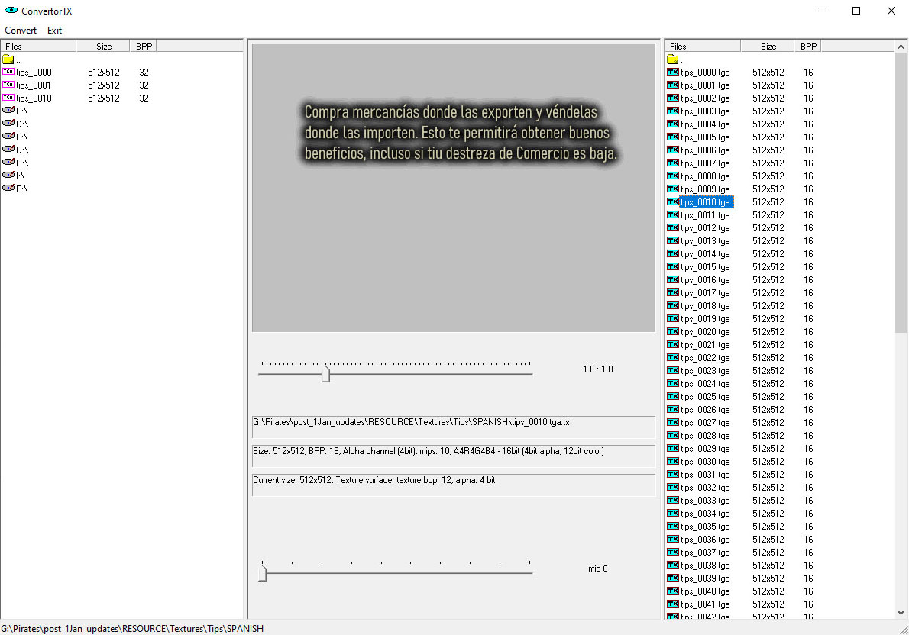Click the TGA icon of tips_0010
The width and height of the screenshot is (909, 635).
8,98
